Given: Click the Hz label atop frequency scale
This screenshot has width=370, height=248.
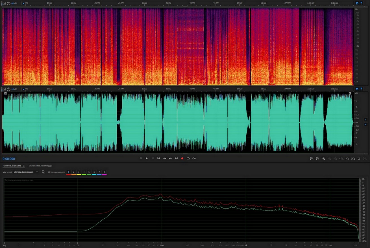Looking at the screenshot, I should click(357, 9).
